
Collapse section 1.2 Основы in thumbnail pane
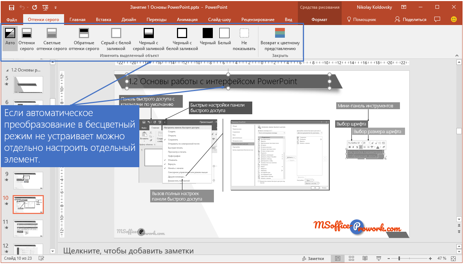pyautogui.click(x=7, y=70)
